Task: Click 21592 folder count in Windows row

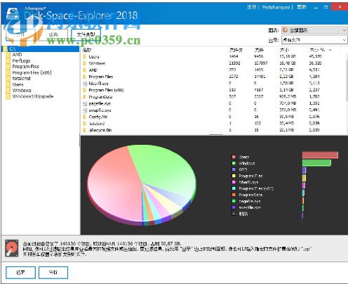Action: 234,63
